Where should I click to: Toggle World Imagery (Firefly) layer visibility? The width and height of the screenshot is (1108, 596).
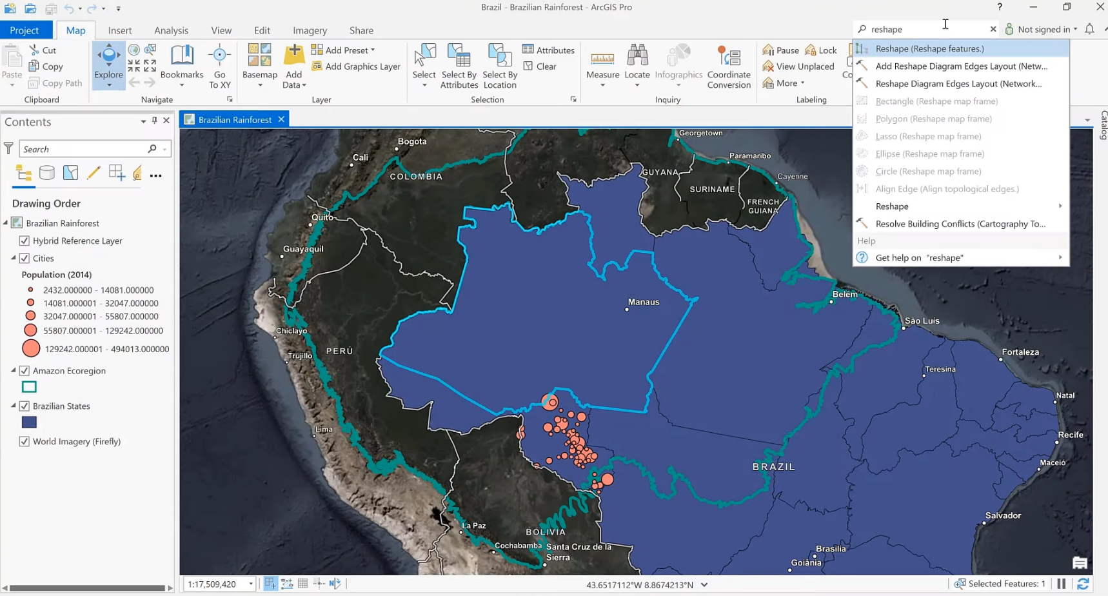coord(25,442)
